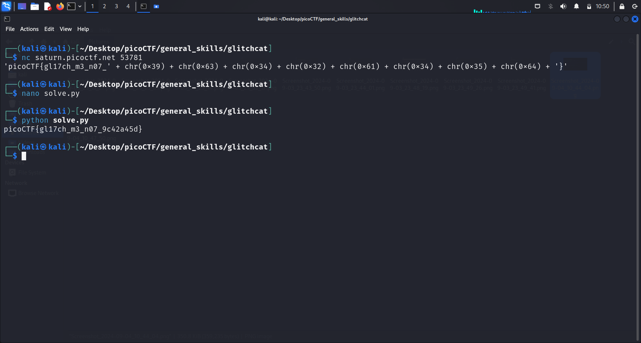The image size is (641, 343).
Task: Open the Actions menu
Action: 29,29
